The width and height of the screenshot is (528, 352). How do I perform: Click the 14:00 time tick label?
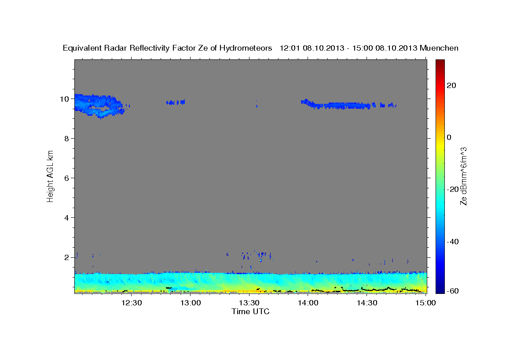(x=308, y=303)
